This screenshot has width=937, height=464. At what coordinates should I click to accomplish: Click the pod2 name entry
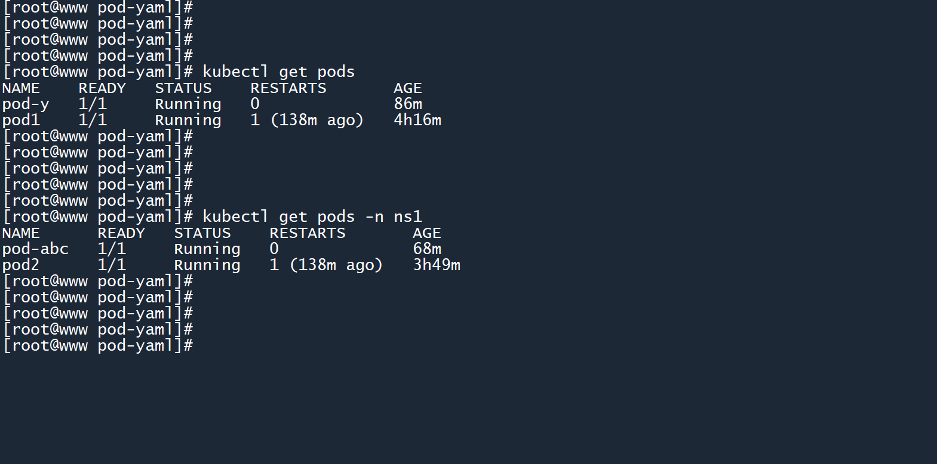pos(20,265)
